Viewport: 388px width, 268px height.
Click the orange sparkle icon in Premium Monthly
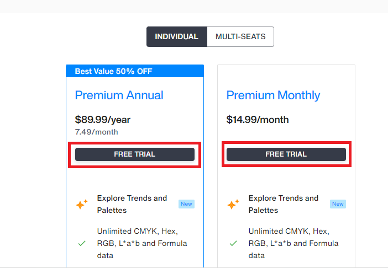pyautogui.click(x=233, y=205)
